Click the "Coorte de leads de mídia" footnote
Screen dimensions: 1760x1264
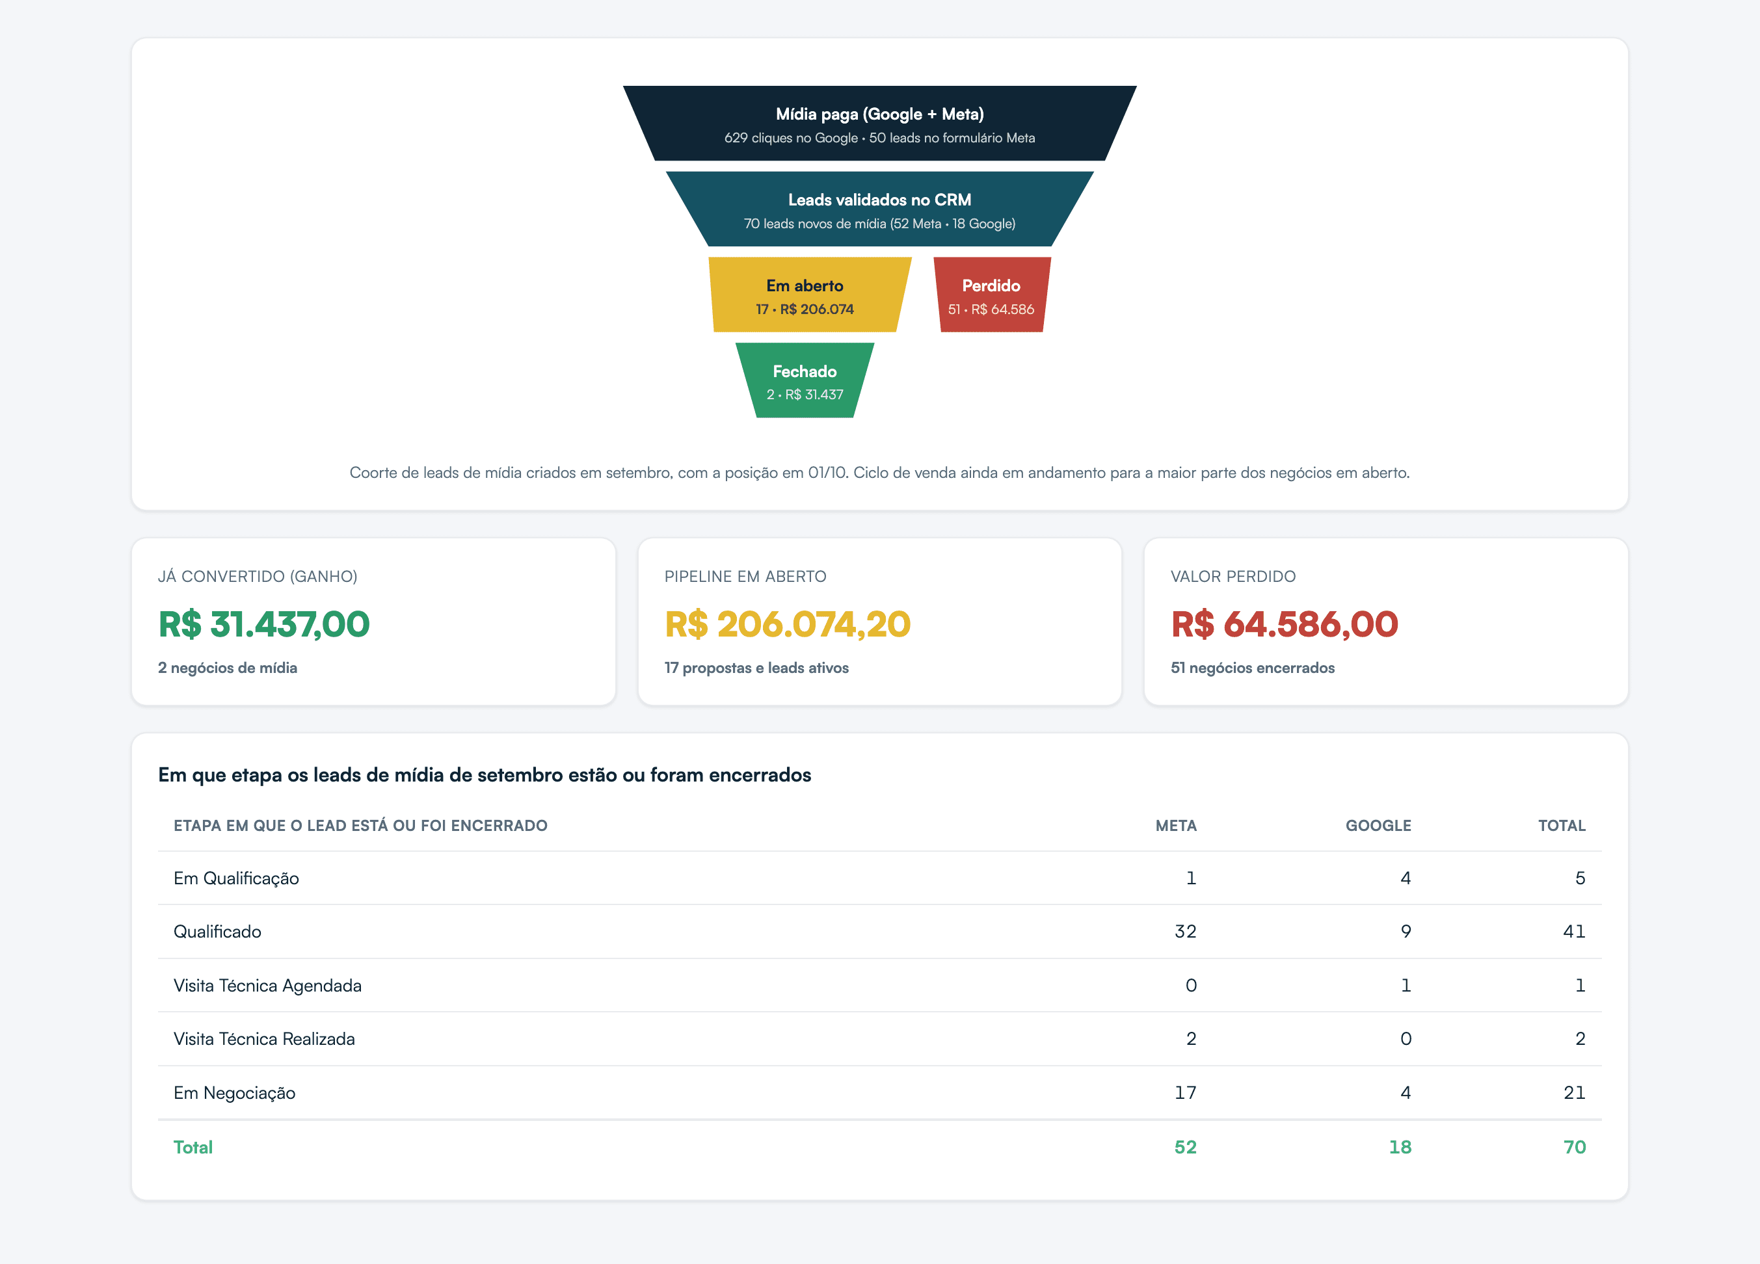click(879, 473)
